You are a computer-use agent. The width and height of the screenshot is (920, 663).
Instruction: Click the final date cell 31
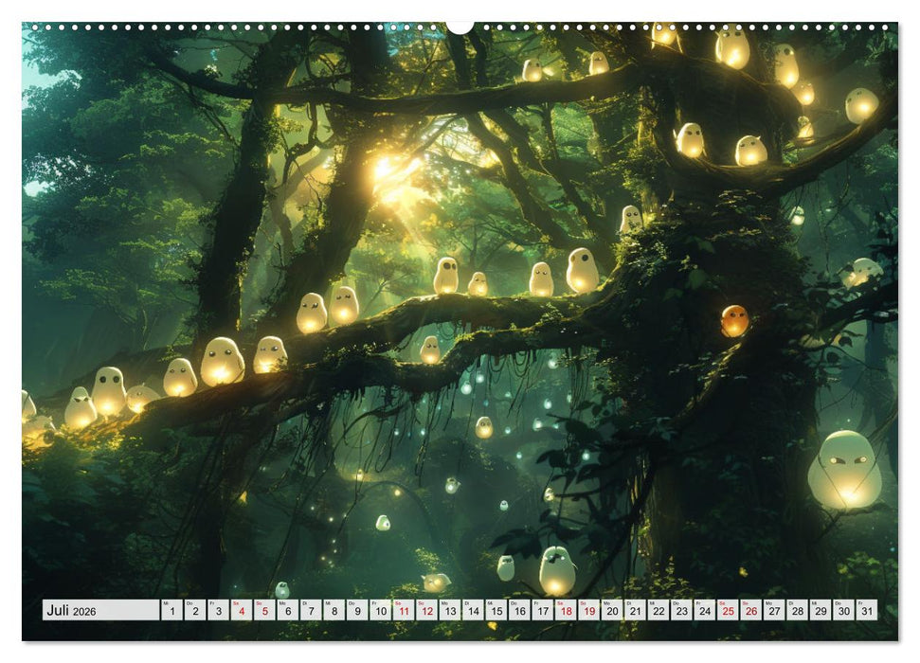click(867, 612)
